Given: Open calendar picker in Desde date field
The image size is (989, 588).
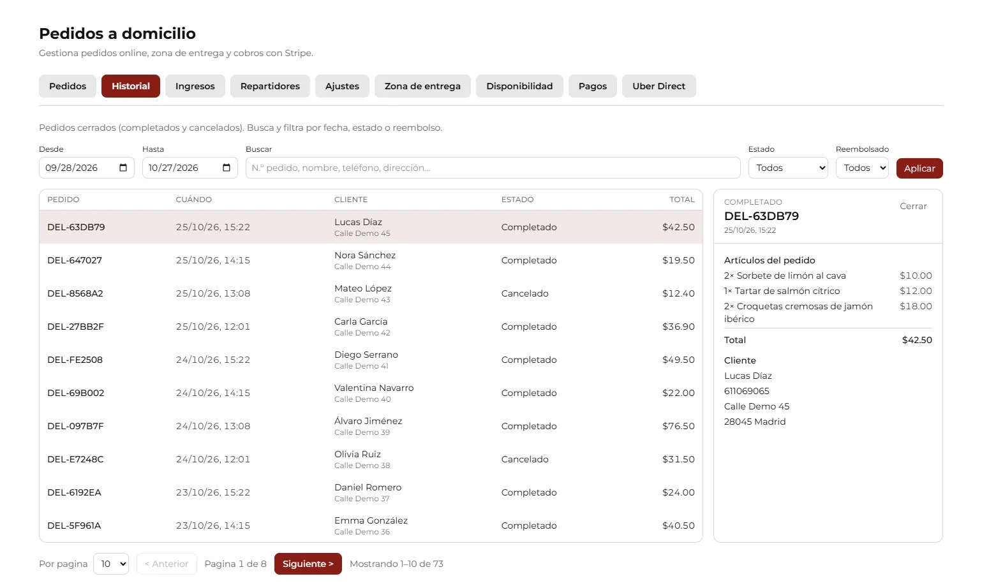Looking at the screenshot, I should point(123,168).
